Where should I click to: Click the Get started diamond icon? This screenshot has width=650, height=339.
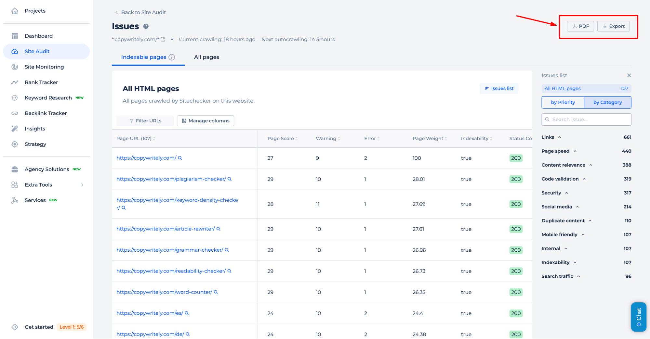point(15,327)
